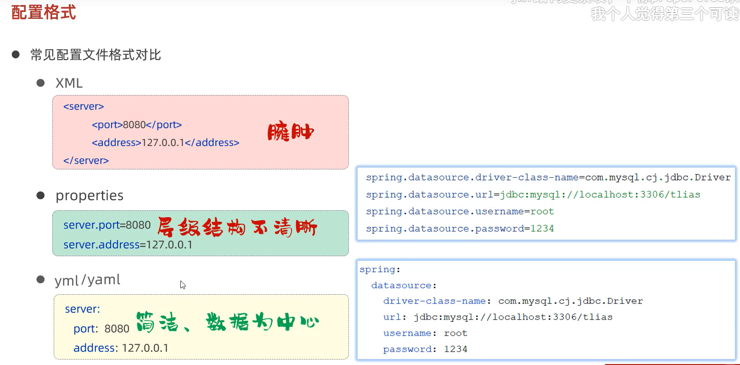This screenshot has height=365, width=740.
Task: Click the "port: 8080" yaml line
Action: point(101,329)
